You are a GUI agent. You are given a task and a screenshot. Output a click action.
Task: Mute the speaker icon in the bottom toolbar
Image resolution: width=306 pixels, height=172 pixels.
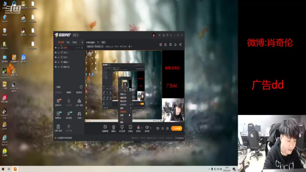point(147,127)
